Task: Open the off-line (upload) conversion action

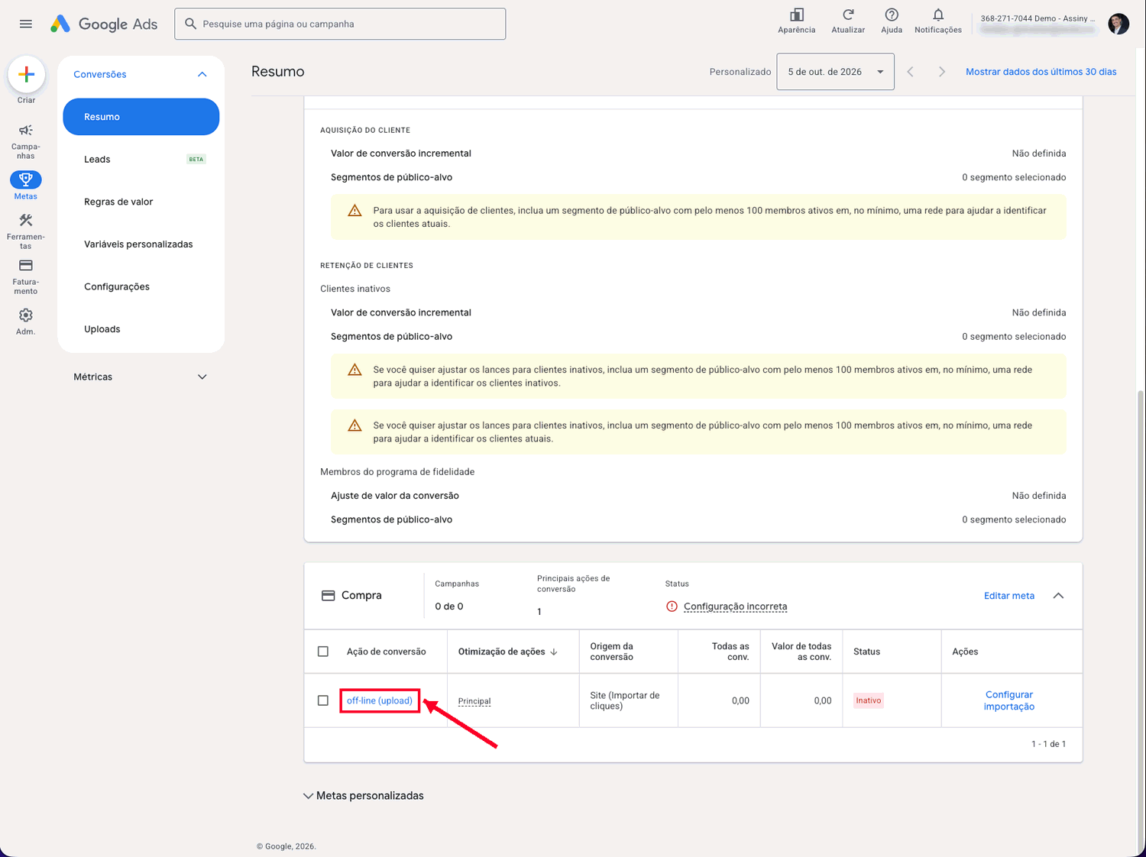Action: (380, 700)
